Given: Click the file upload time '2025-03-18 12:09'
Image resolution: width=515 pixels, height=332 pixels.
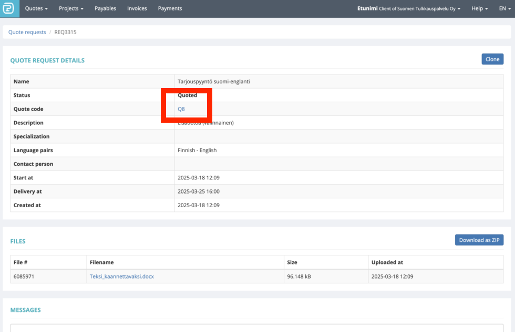Looking at the screenshot, I should click(392, 276).
